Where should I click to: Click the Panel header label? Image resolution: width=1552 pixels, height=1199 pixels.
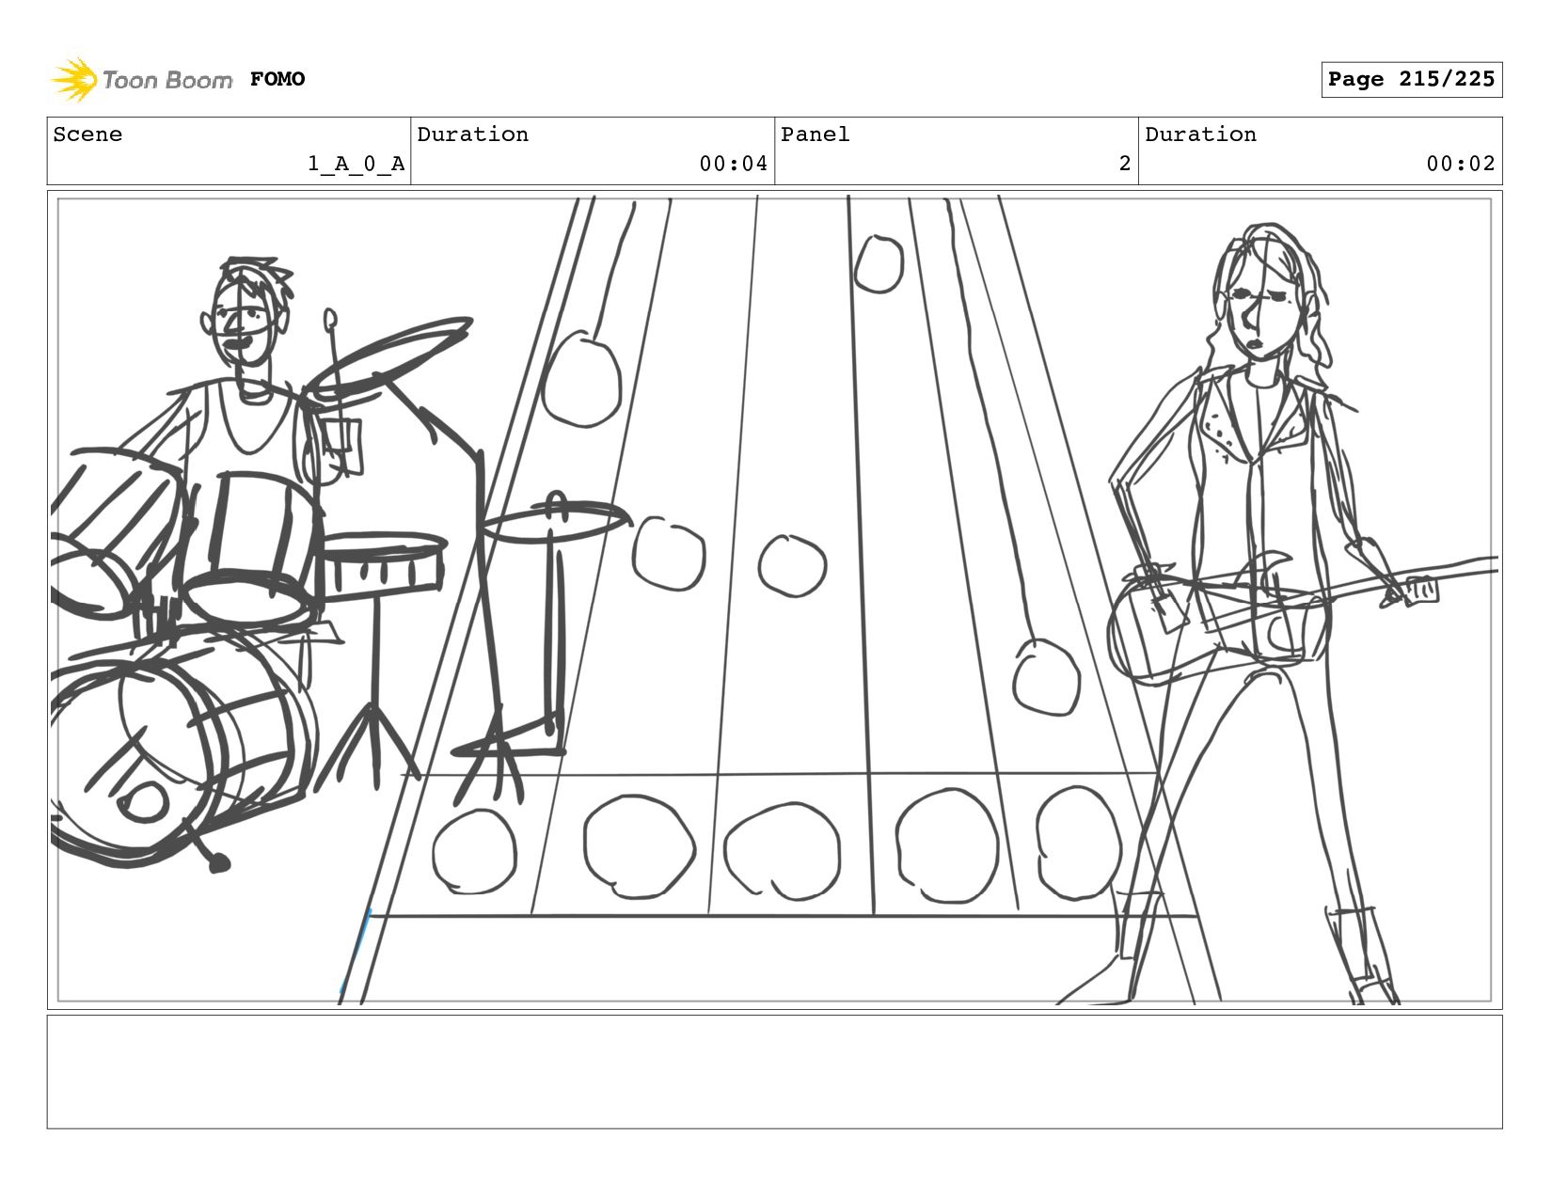point(816,134)
